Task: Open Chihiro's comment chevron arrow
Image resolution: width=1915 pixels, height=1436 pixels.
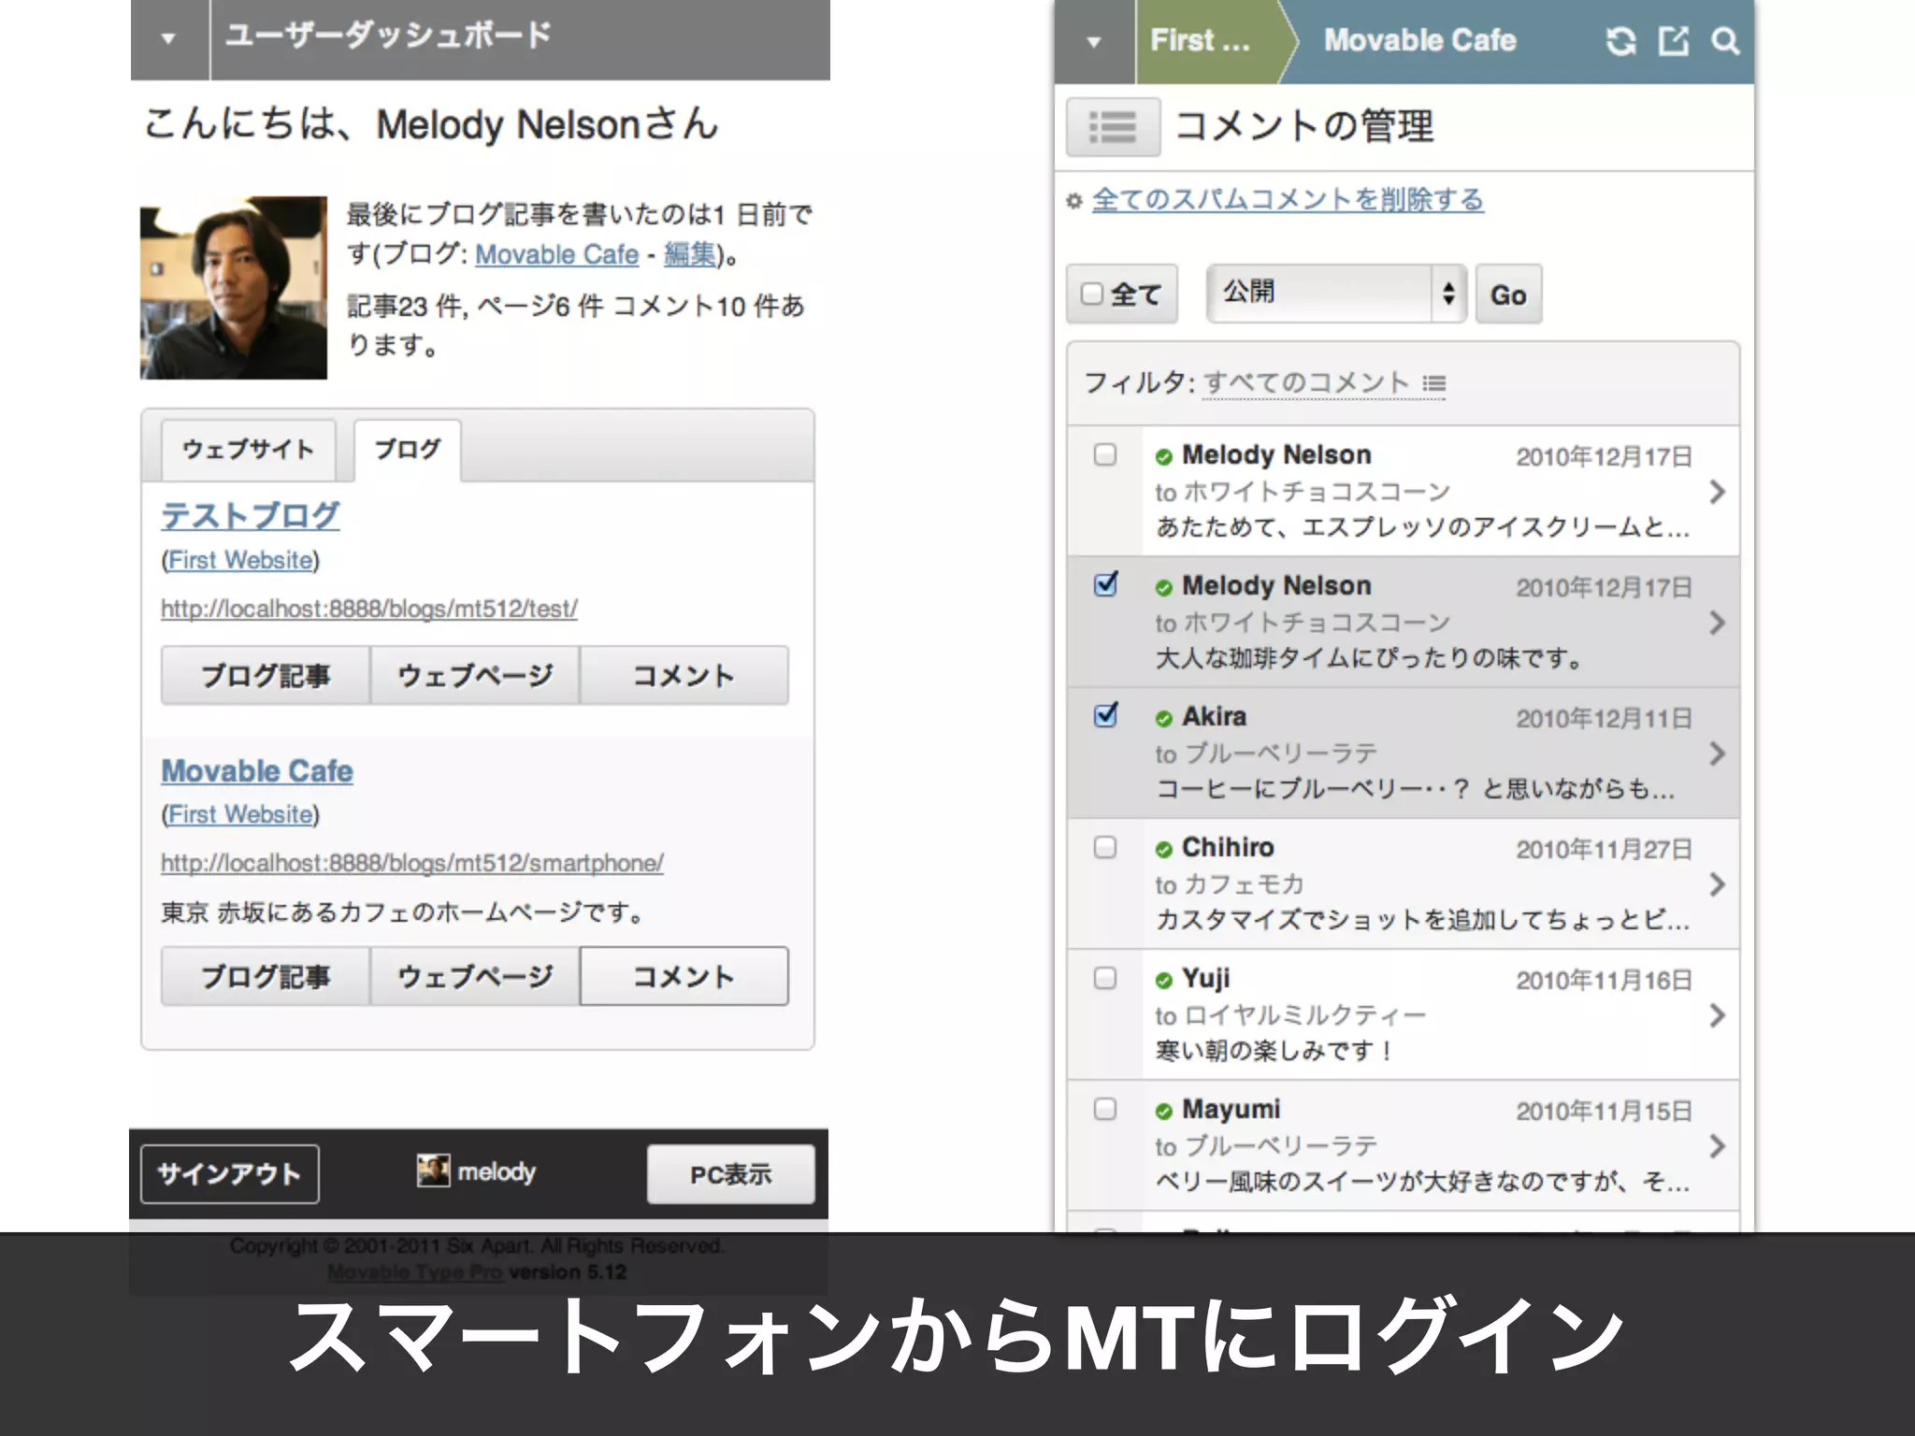Action: [x=1717, y=884]
